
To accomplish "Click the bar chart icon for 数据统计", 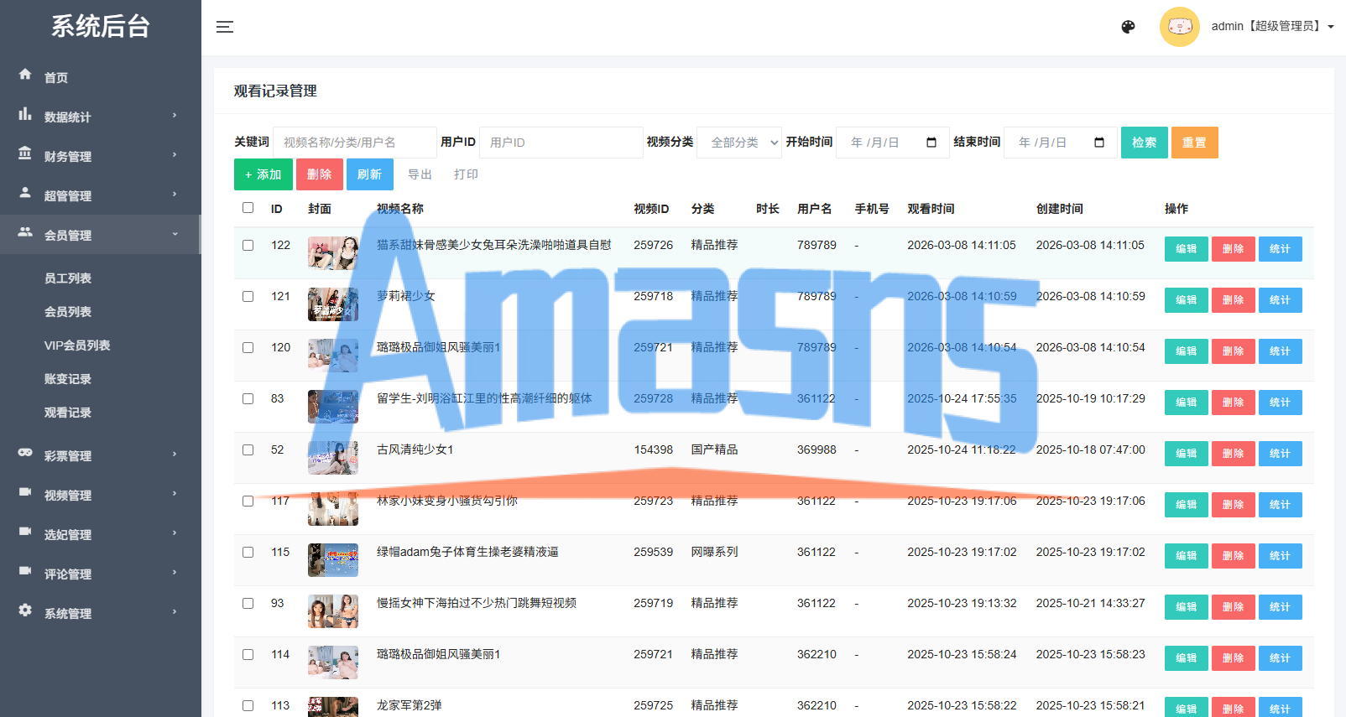I will 25,114.
